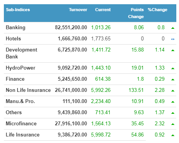Viewport: 179px width, 143px height.
Task: Click Banking points change 8.06
Action: 139,27
